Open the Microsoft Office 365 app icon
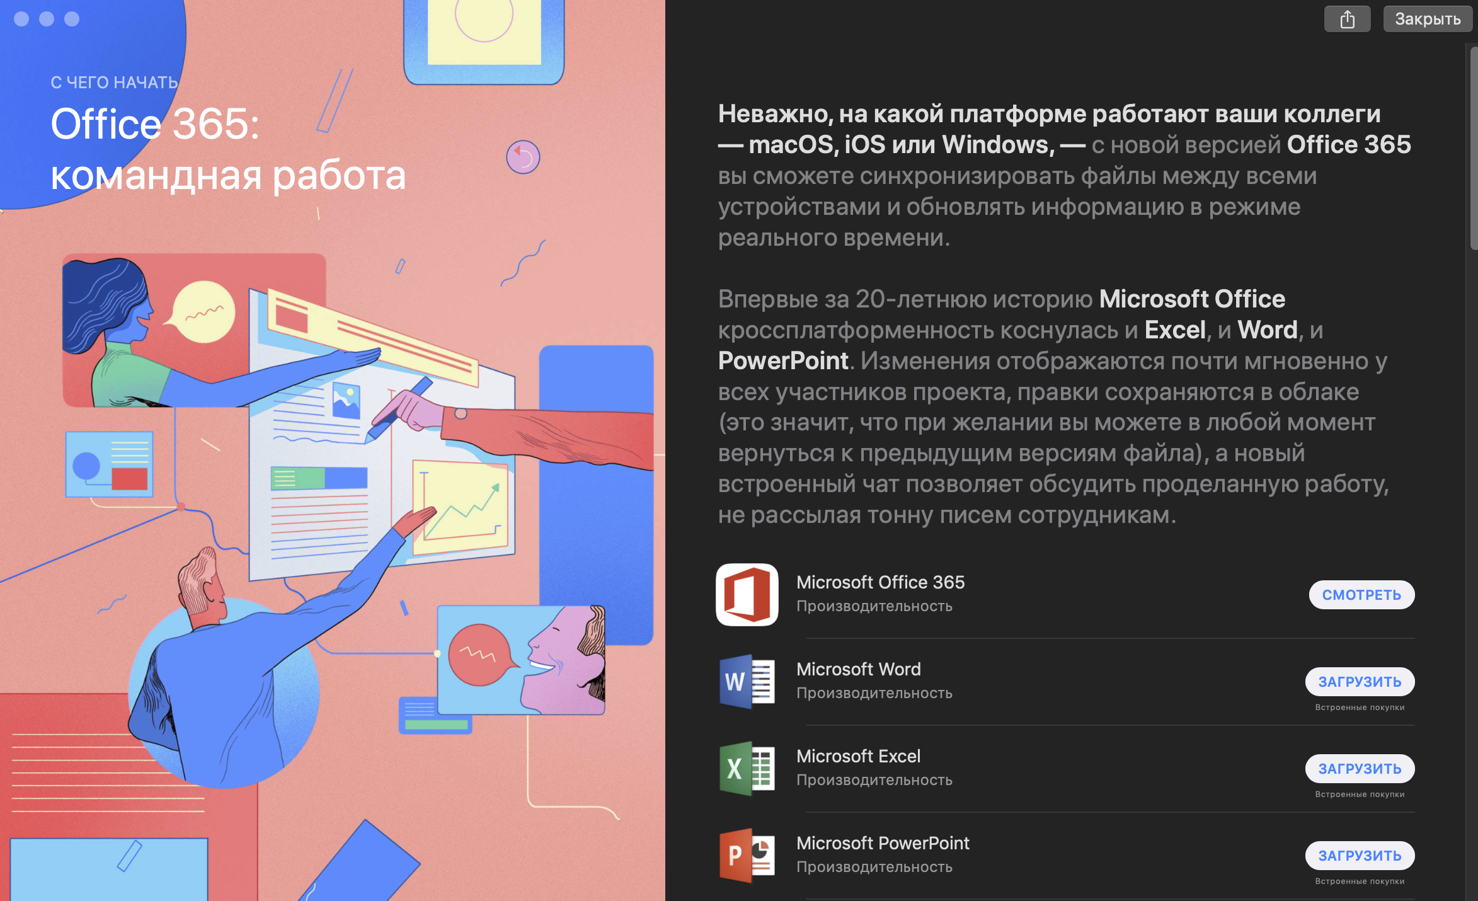Image resolution: width=1478 pixels, height=901 pixels. (747, 594)
